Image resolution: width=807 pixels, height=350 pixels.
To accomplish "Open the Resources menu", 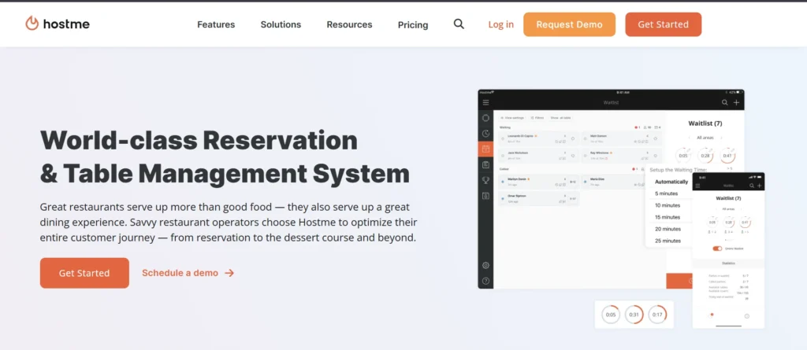I will coord(349,24).
